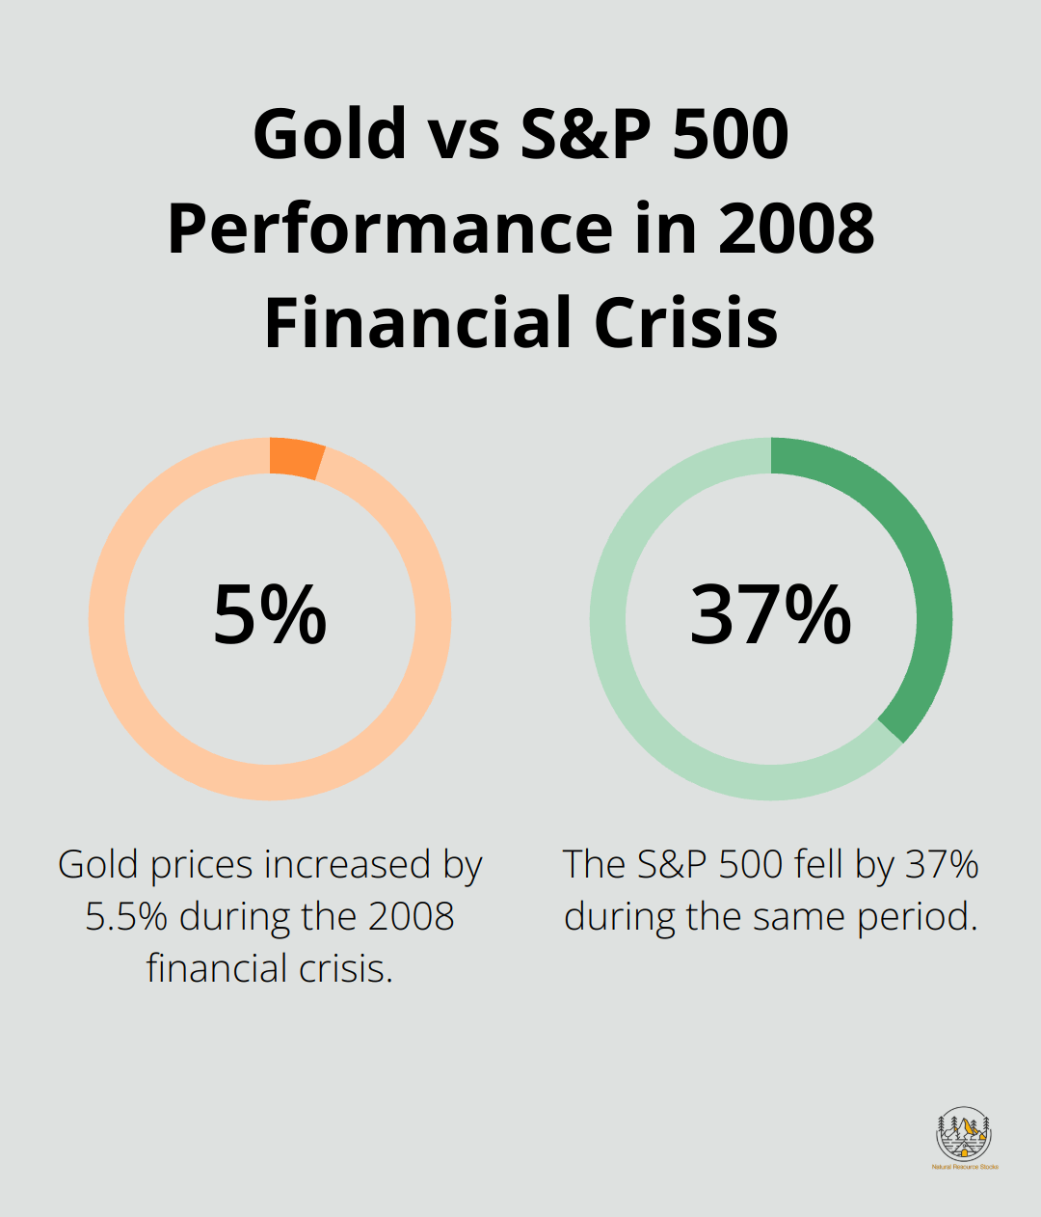Click the word "Gold" in the main title
Viewport: 1041px width, 1217px height.
coord(331,133)
